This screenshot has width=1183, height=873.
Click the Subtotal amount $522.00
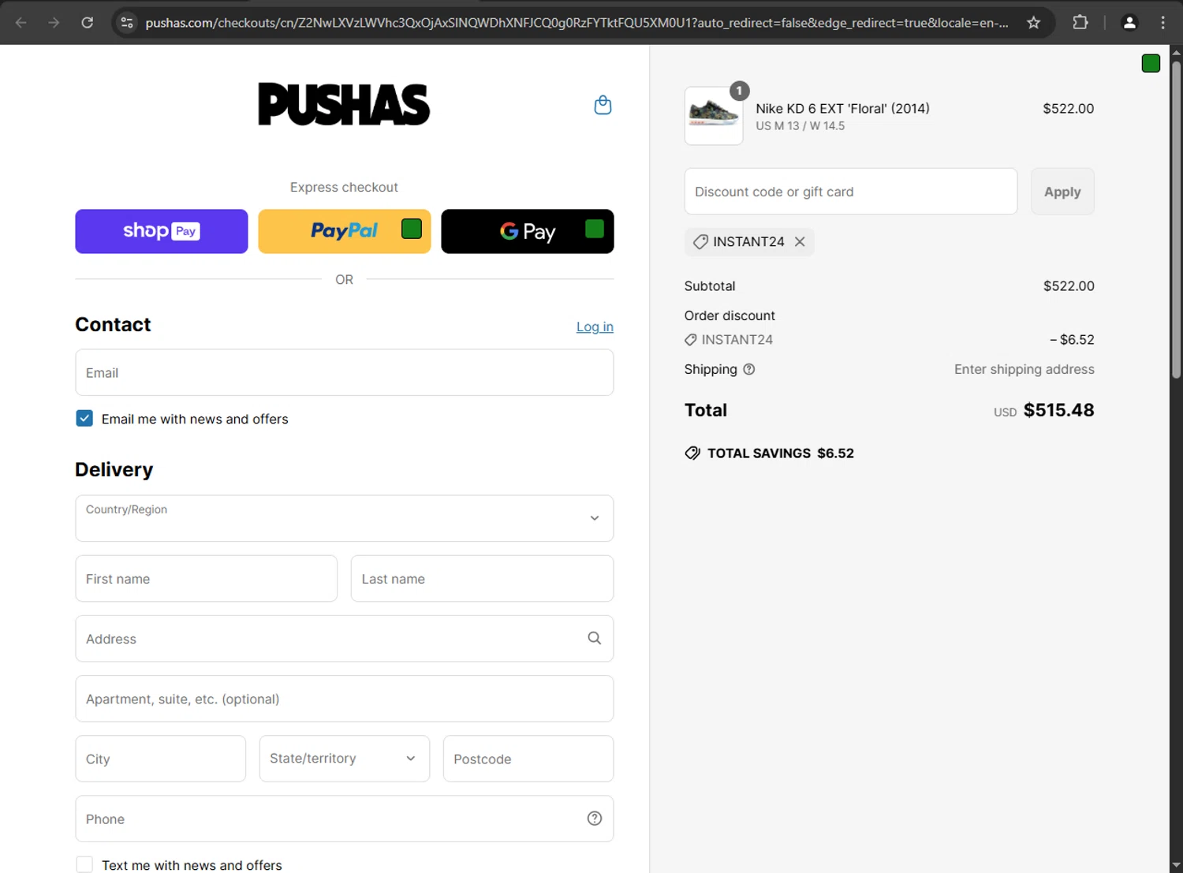(1069, 285)
